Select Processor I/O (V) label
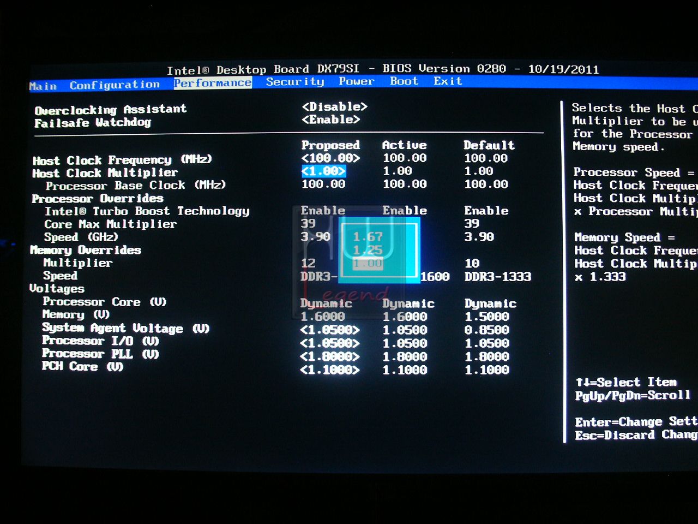Viewport: 698px width, 524px height. 101,341
